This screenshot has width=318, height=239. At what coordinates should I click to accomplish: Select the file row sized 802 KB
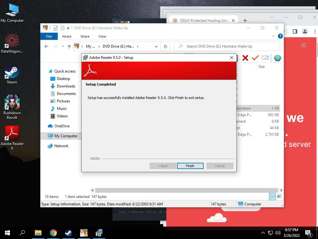(x=258, y=115)
